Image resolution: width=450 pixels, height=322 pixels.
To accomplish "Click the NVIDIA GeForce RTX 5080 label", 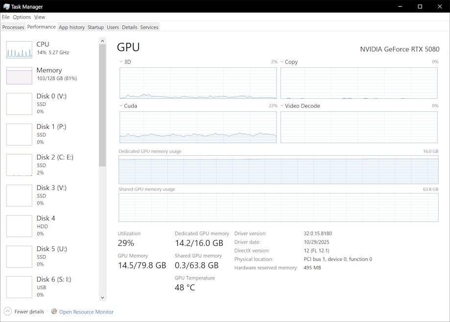I will [x=400, y=49].
